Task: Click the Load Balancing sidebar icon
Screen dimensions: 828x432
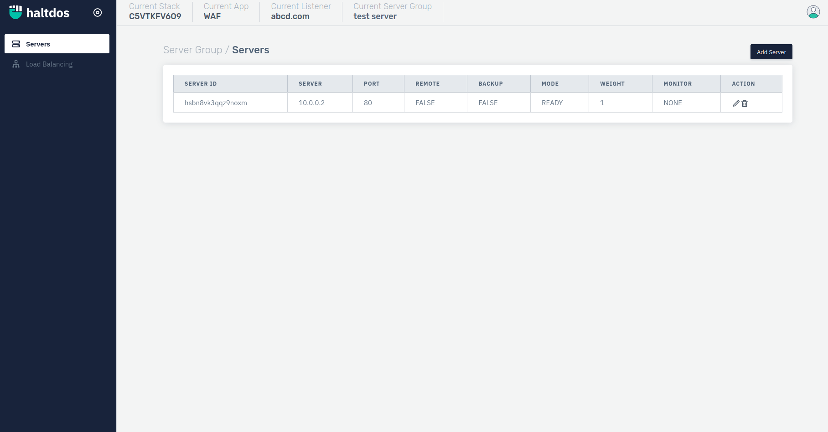Action: click(16, 64)
